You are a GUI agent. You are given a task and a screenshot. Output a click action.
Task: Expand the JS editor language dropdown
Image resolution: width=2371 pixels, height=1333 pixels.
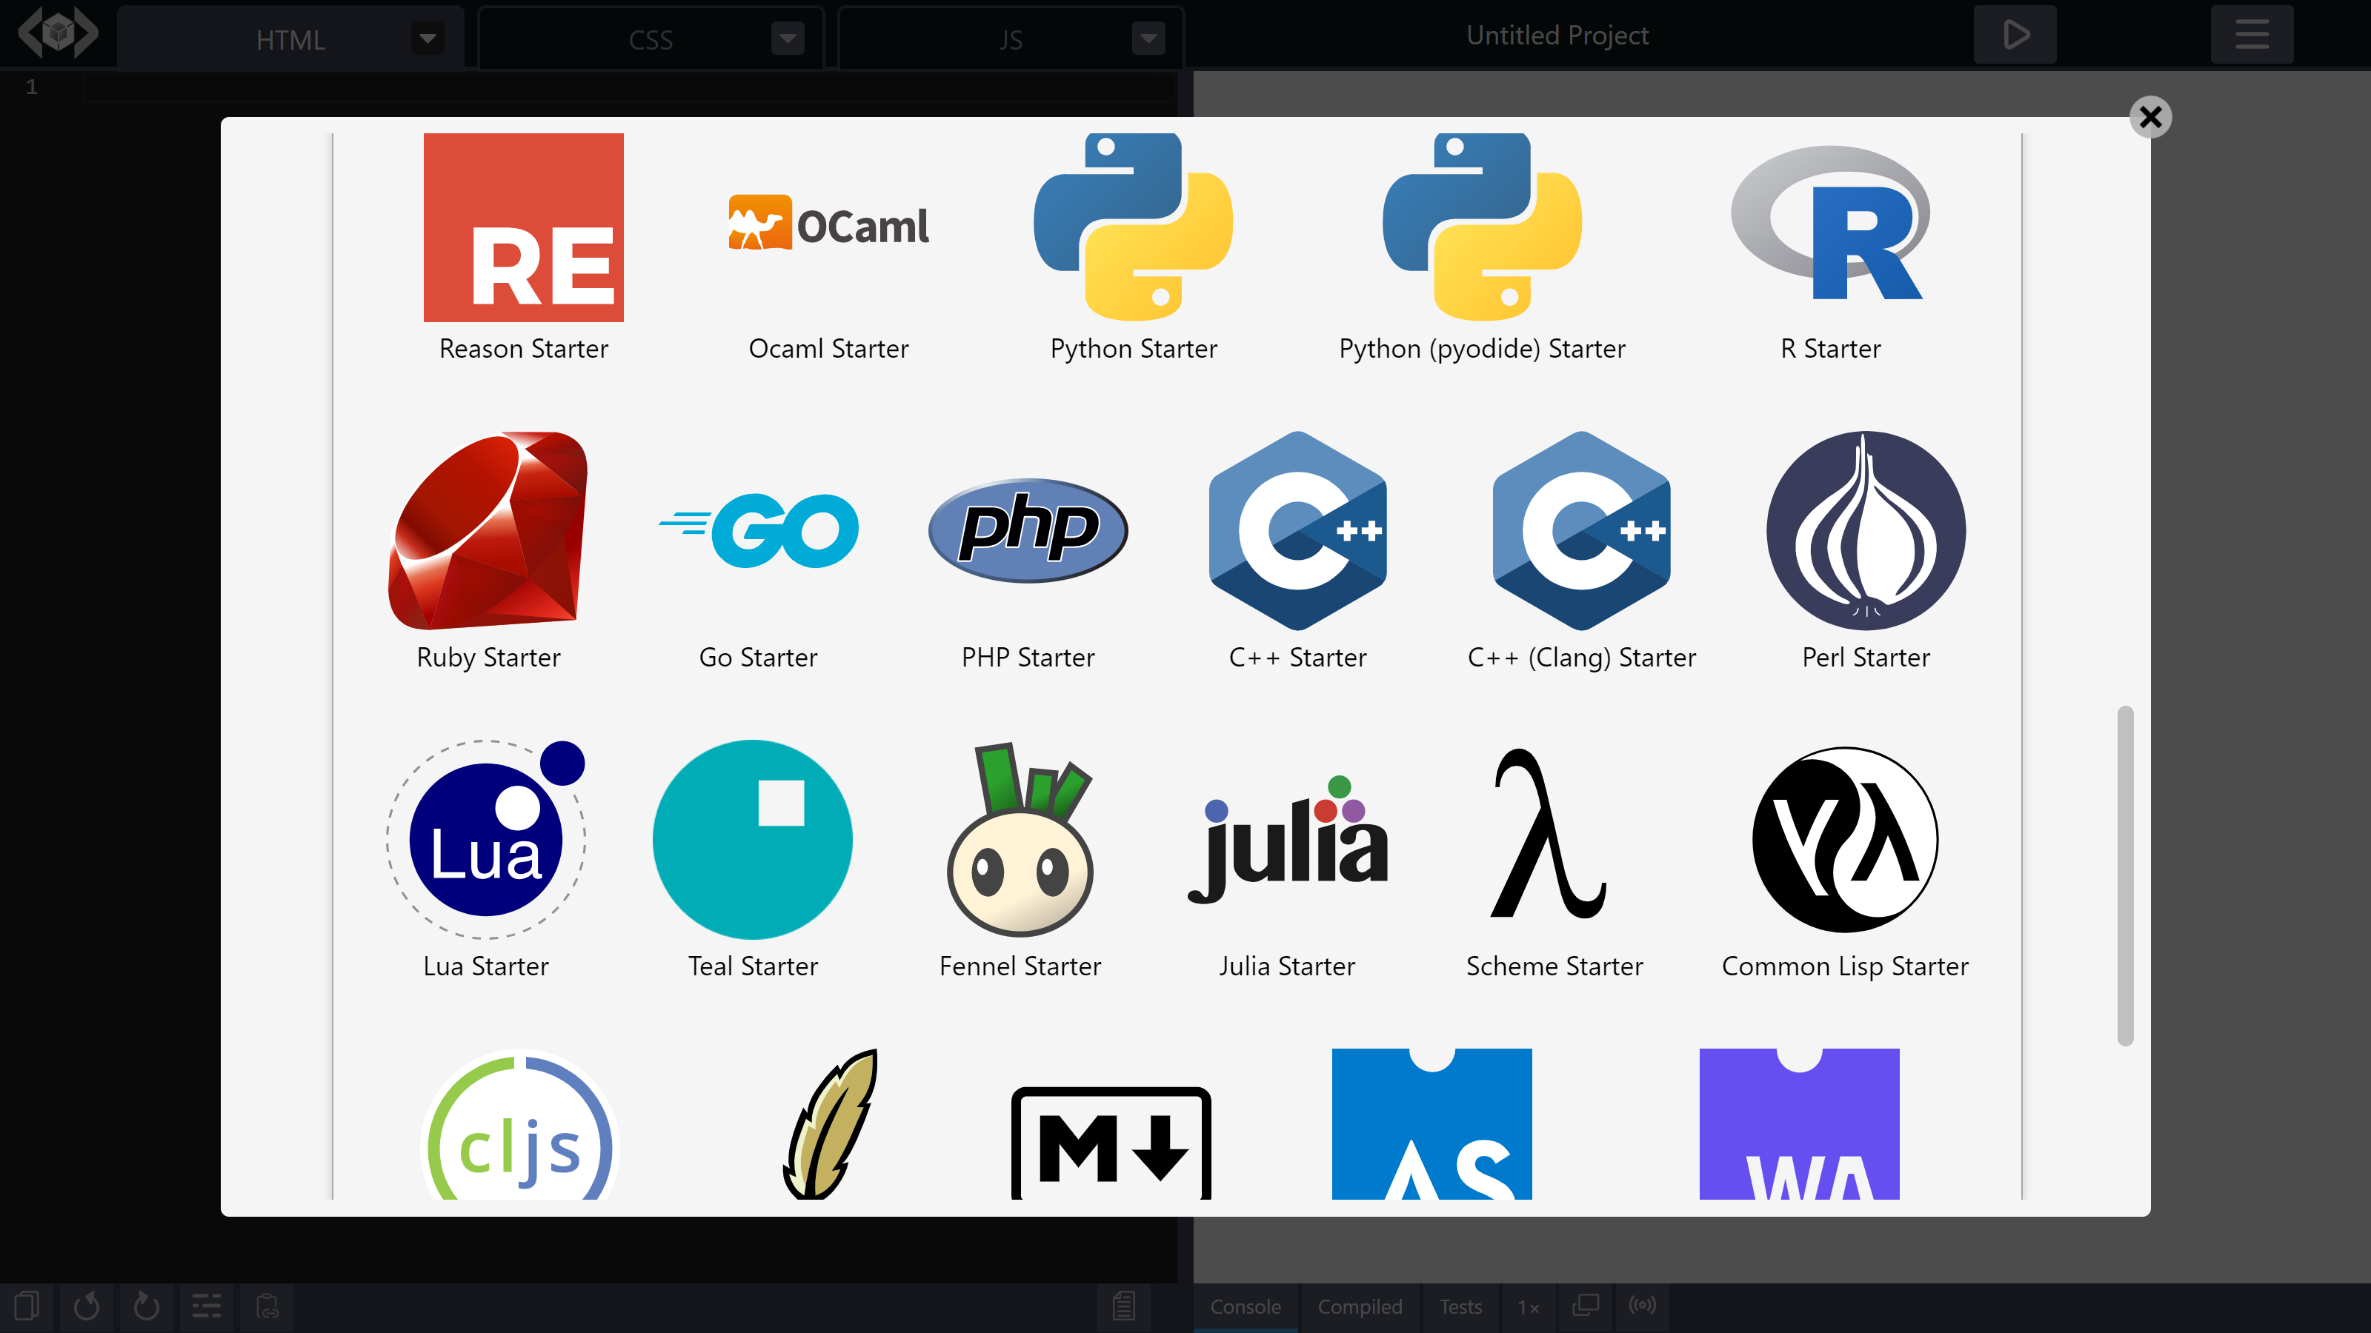tap(1148, 39)
